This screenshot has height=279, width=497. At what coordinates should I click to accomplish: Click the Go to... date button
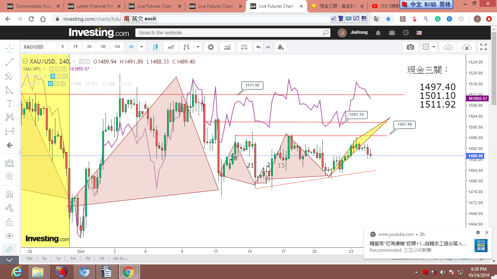[120, 258]
